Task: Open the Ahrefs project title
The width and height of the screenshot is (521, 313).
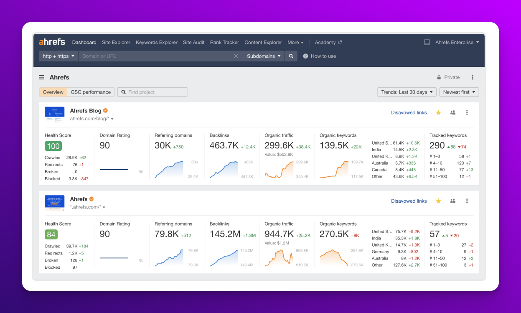Action: pyautogui.click(x=79, y=199)
